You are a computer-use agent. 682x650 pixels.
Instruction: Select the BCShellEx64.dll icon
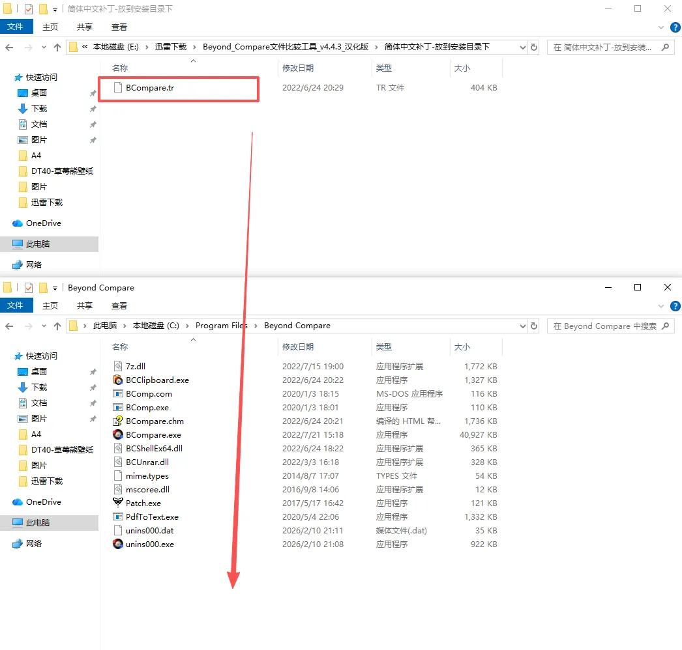[118, 448]
